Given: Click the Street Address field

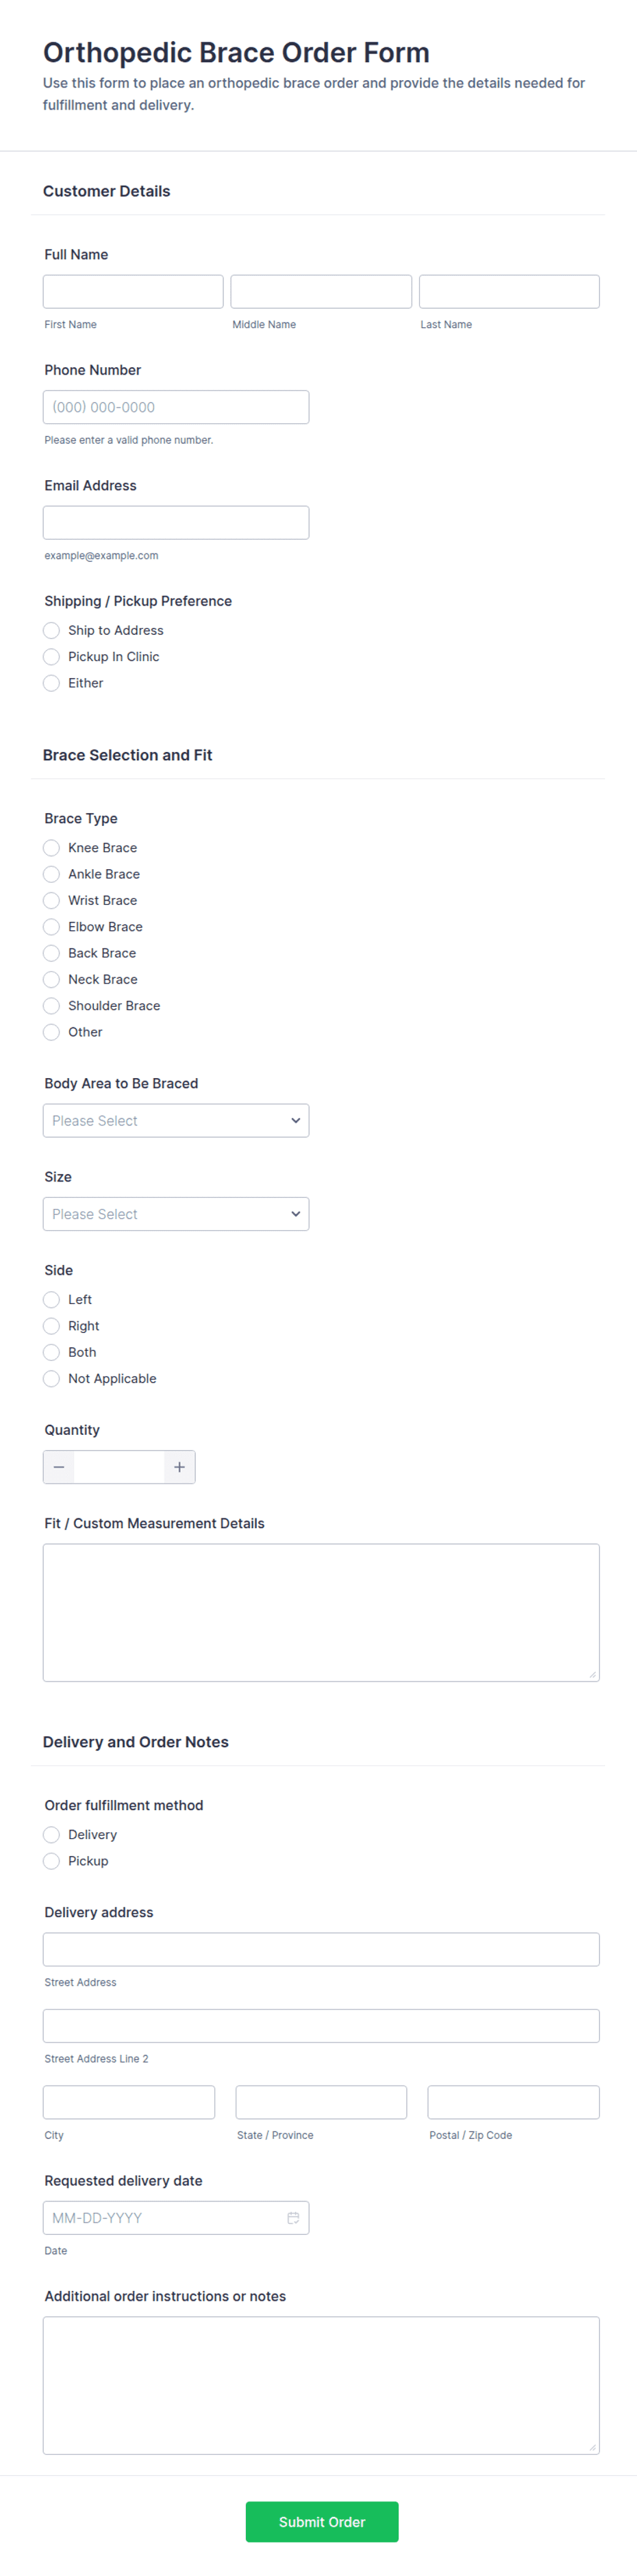Looking at the screenshot, I should click(x=321, y=1950).
